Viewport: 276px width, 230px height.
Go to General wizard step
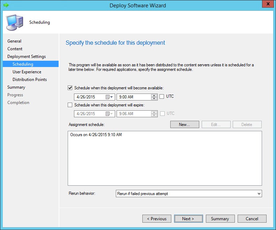pyautogui.click(x=14, y=41)
